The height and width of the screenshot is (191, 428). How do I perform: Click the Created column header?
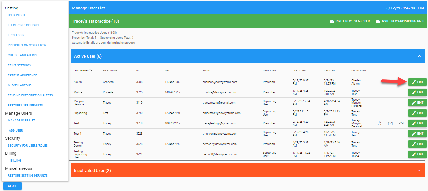(x=329, y=71)
